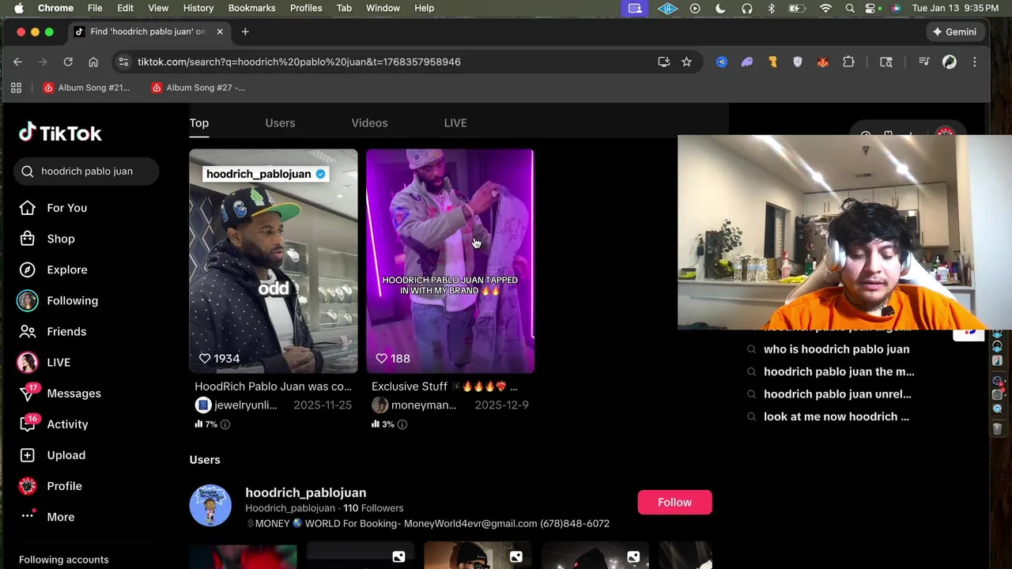Viewport: 1012px width, 569px height.
Task: Open the macOS Control Center
Action: (872, 8)
